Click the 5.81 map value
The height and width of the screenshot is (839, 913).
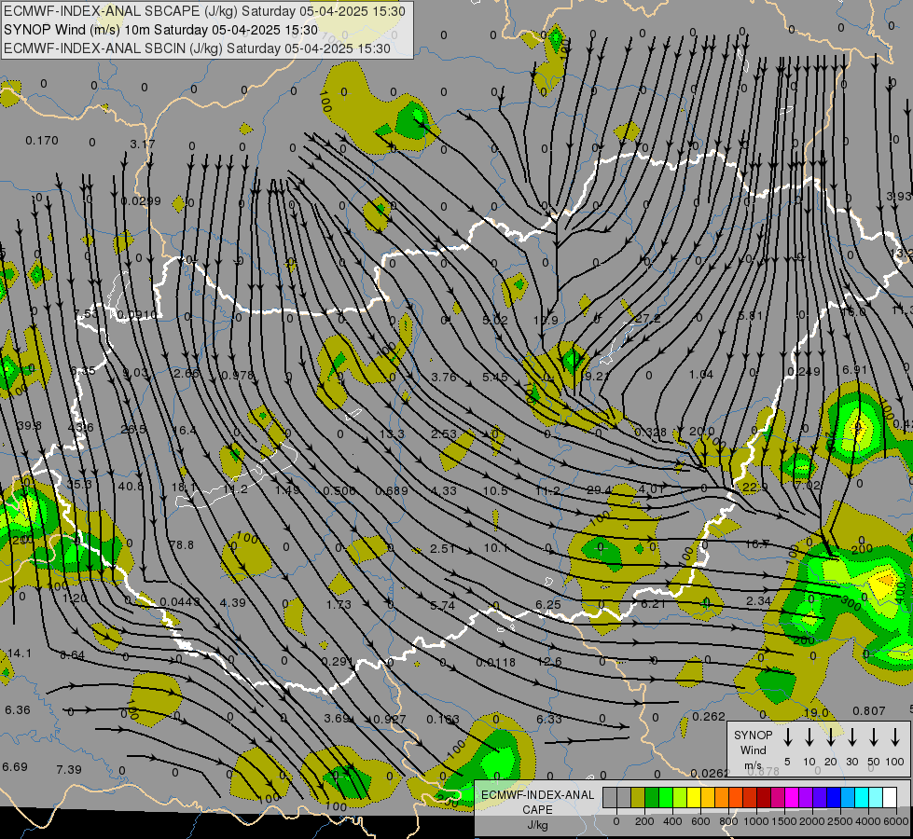click(x=750, y=316)
